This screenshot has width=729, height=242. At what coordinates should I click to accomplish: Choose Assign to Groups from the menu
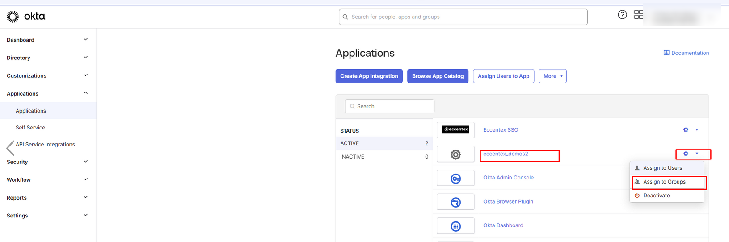pyautogui.click(x=667, y=182)
